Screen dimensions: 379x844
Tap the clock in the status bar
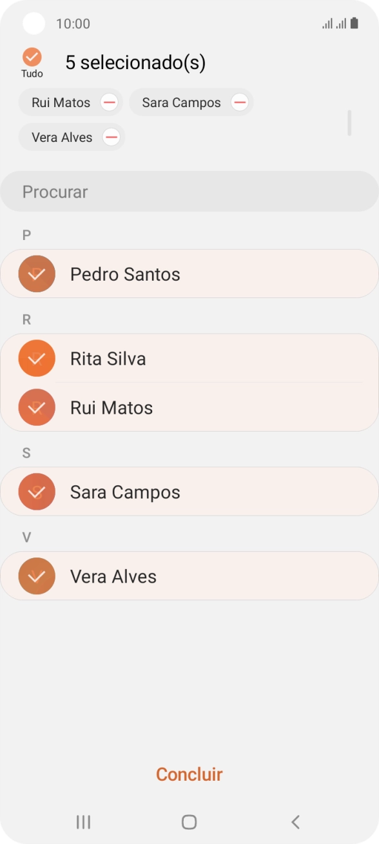click(73, 23)
